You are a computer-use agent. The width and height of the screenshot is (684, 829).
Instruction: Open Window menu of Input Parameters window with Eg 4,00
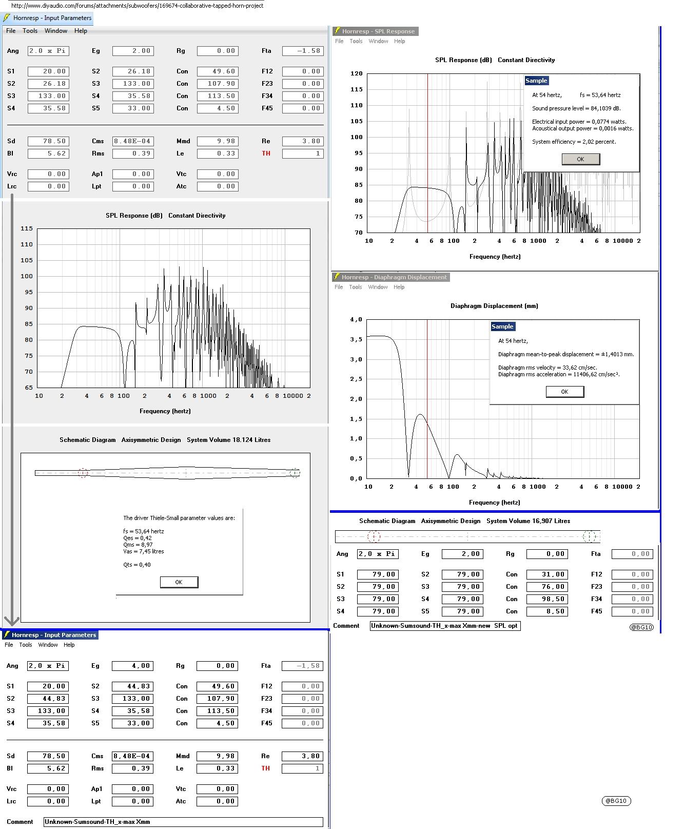[x=48, y=645]
